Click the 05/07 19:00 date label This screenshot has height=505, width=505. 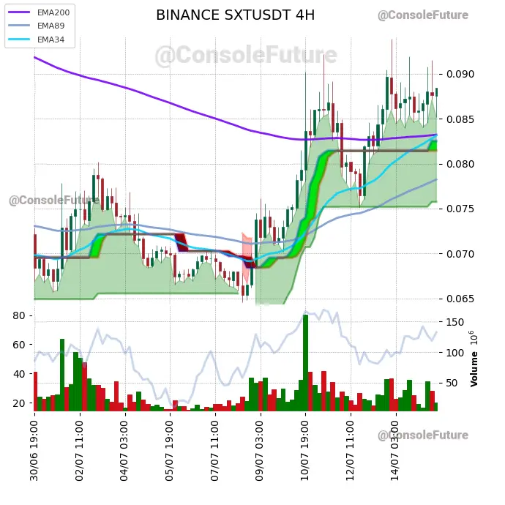[170, 451]
